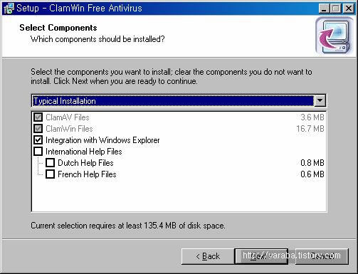Screen dimensions: 358x274
Task: Click the 3.6 MB size value
Action: click(x=312, y=117)
